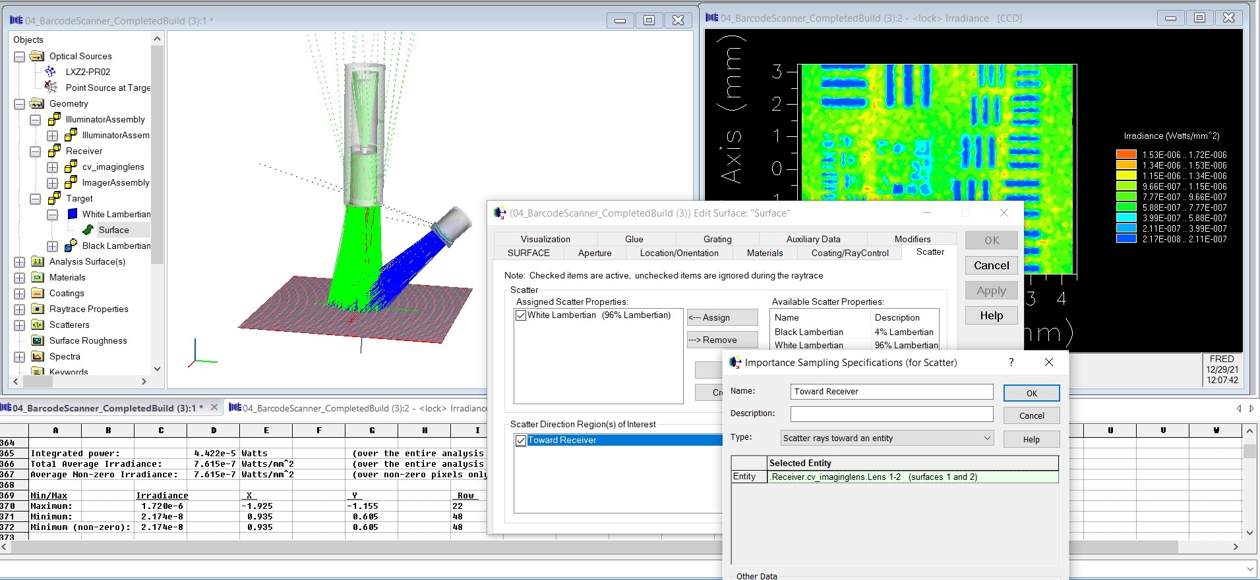Click the Target subassembly icon

pyautogui.click(x=55, y=198)
